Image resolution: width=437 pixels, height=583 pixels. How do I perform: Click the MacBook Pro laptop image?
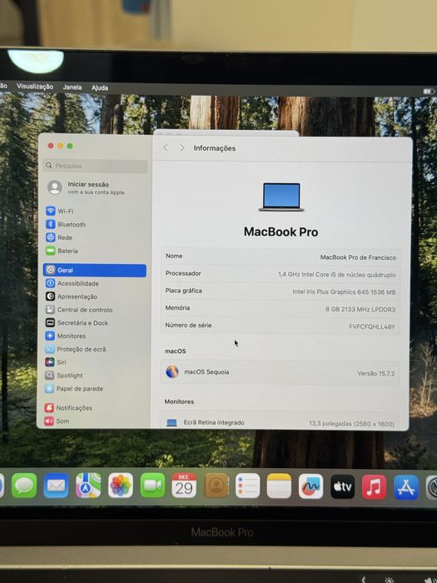[281, 197]
